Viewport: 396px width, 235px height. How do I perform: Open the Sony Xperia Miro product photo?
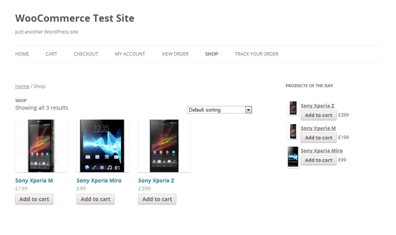[x=102, y=146]
